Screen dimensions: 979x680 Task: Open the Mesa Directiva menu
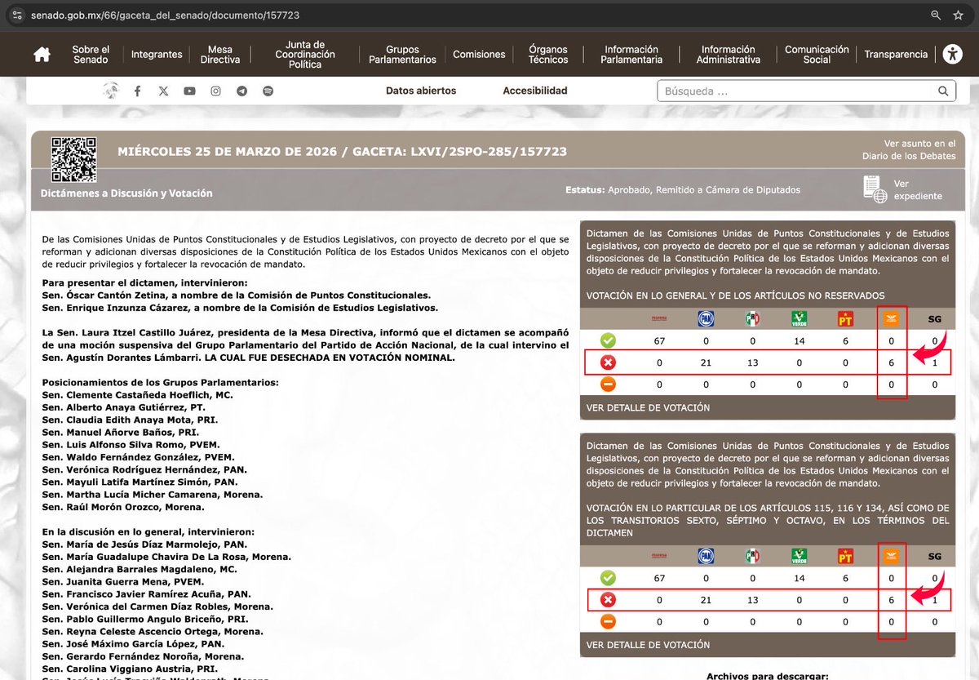coord(220,55)
